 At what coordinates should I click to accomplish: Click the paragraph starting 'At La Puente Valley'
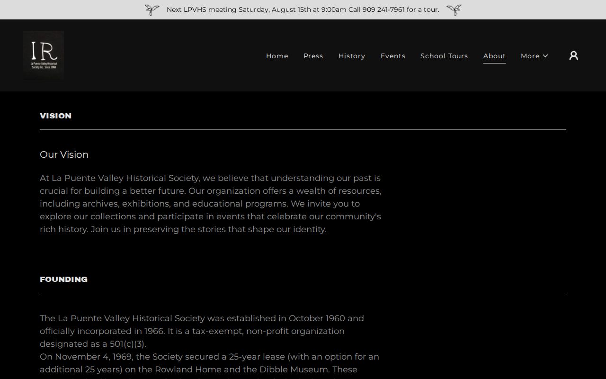pyautogui.click(x=211, y=204)
